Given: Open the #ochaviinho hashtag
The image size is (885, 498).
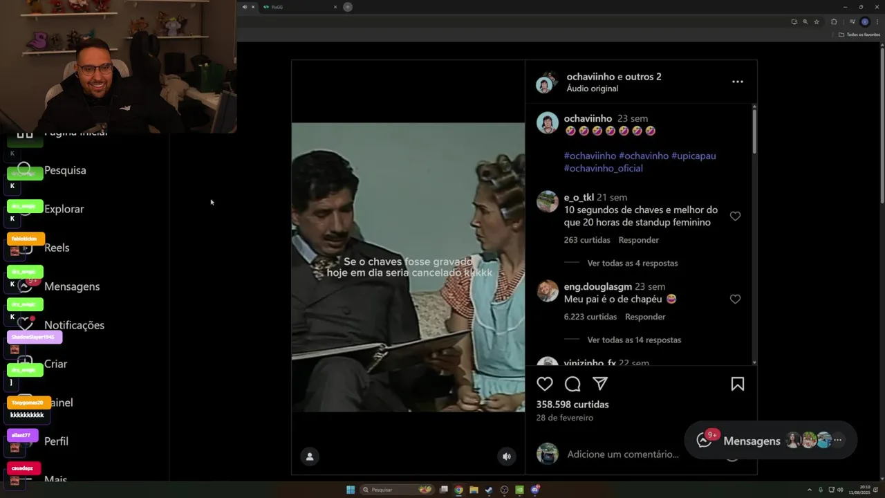Looking at the screenshot, I should point(590,156).
